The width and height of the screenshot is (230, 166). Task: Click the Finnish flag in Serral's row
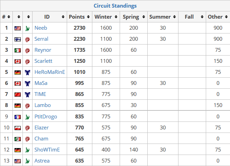pos(18,39)
